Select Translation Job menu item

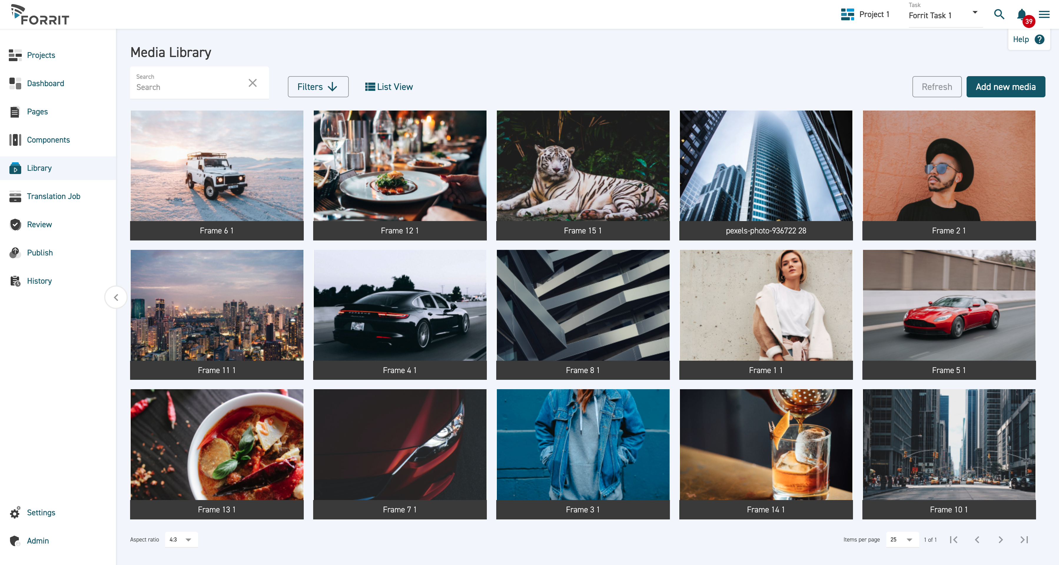pyautogui.click(x=54, y=196)
